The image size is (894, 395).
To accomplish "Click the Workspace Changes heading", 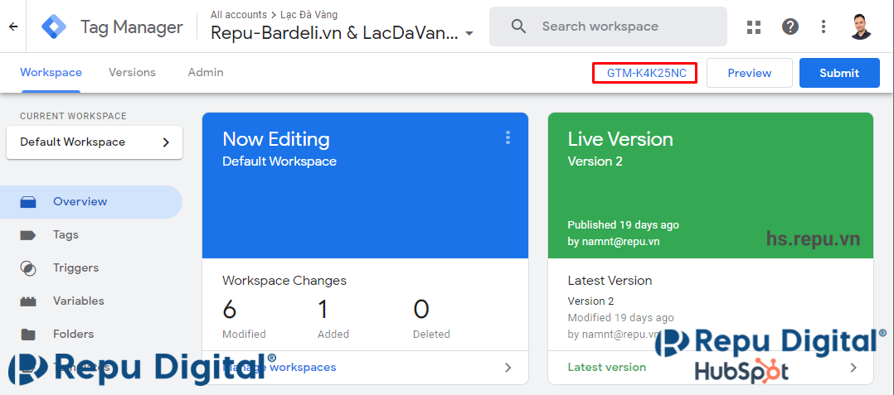I will 284,281.
